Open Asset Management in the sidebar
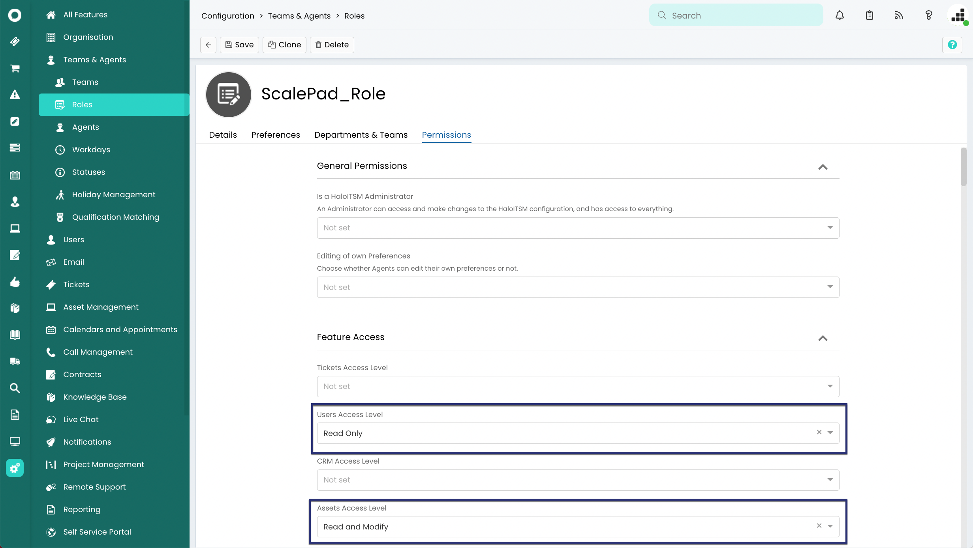Screen dimensions: 973x548 pos(114,307)
